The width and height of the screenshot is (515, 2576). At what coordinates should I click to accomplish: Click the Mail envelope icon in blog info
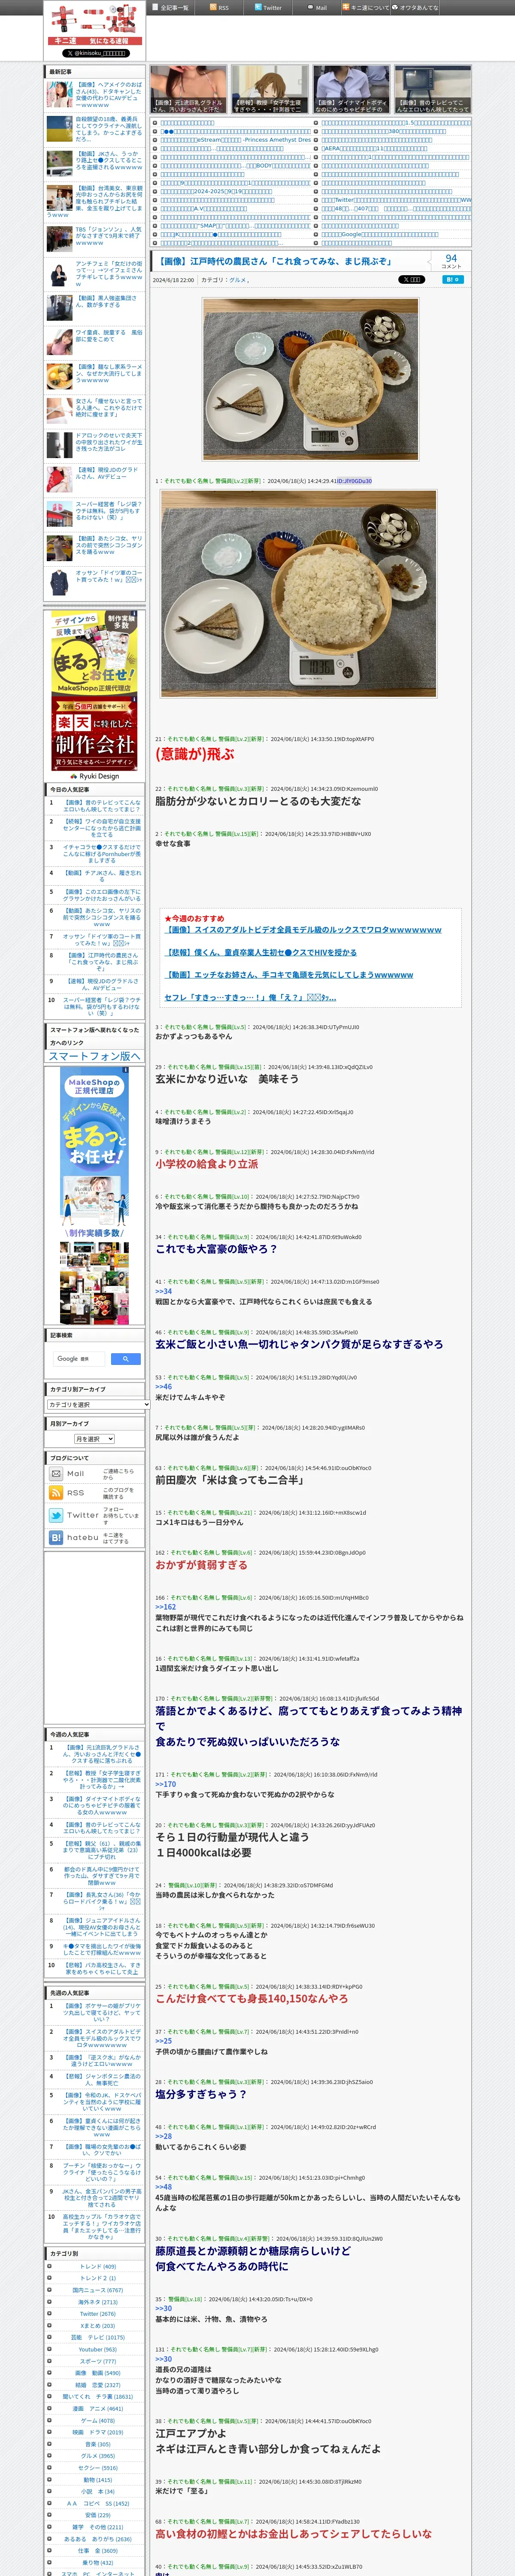[x=56, y=1474]
